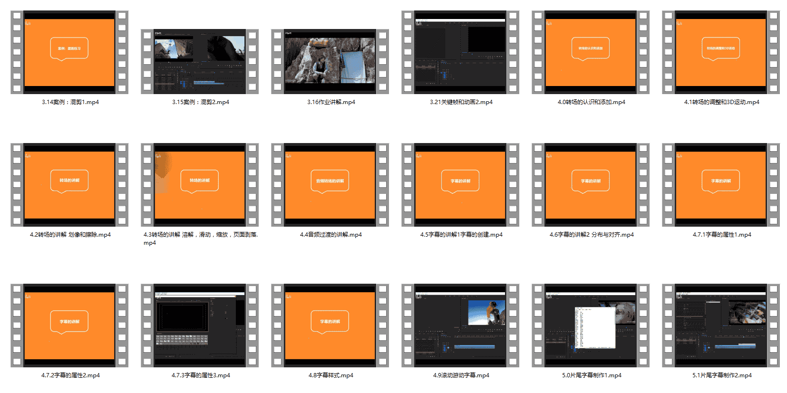Click the 4.7.1字幕的属性1.mp4 file thumbnail

pos(721,185)
